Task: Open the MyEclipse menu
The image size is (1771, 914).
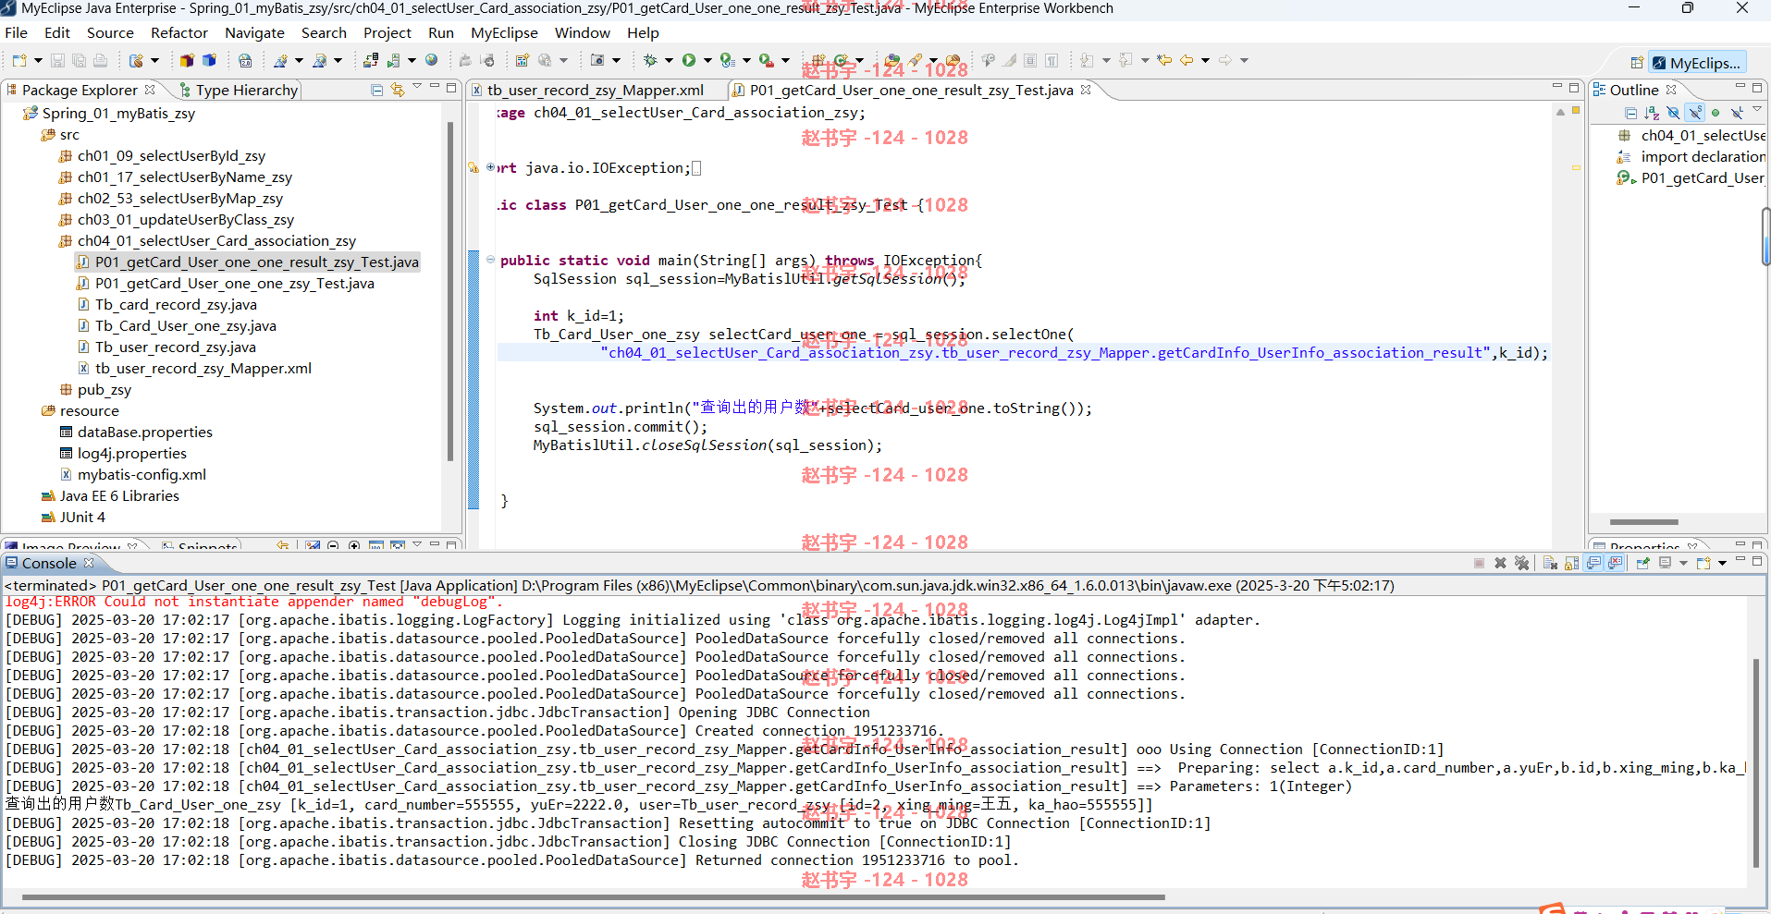Action: pos(504,32)
